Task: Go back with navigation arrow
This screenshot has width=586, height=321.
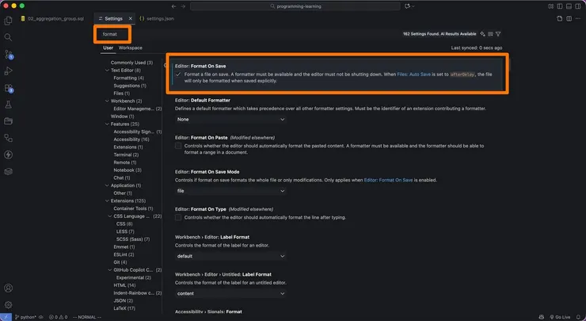Action: tap(173, 6)
